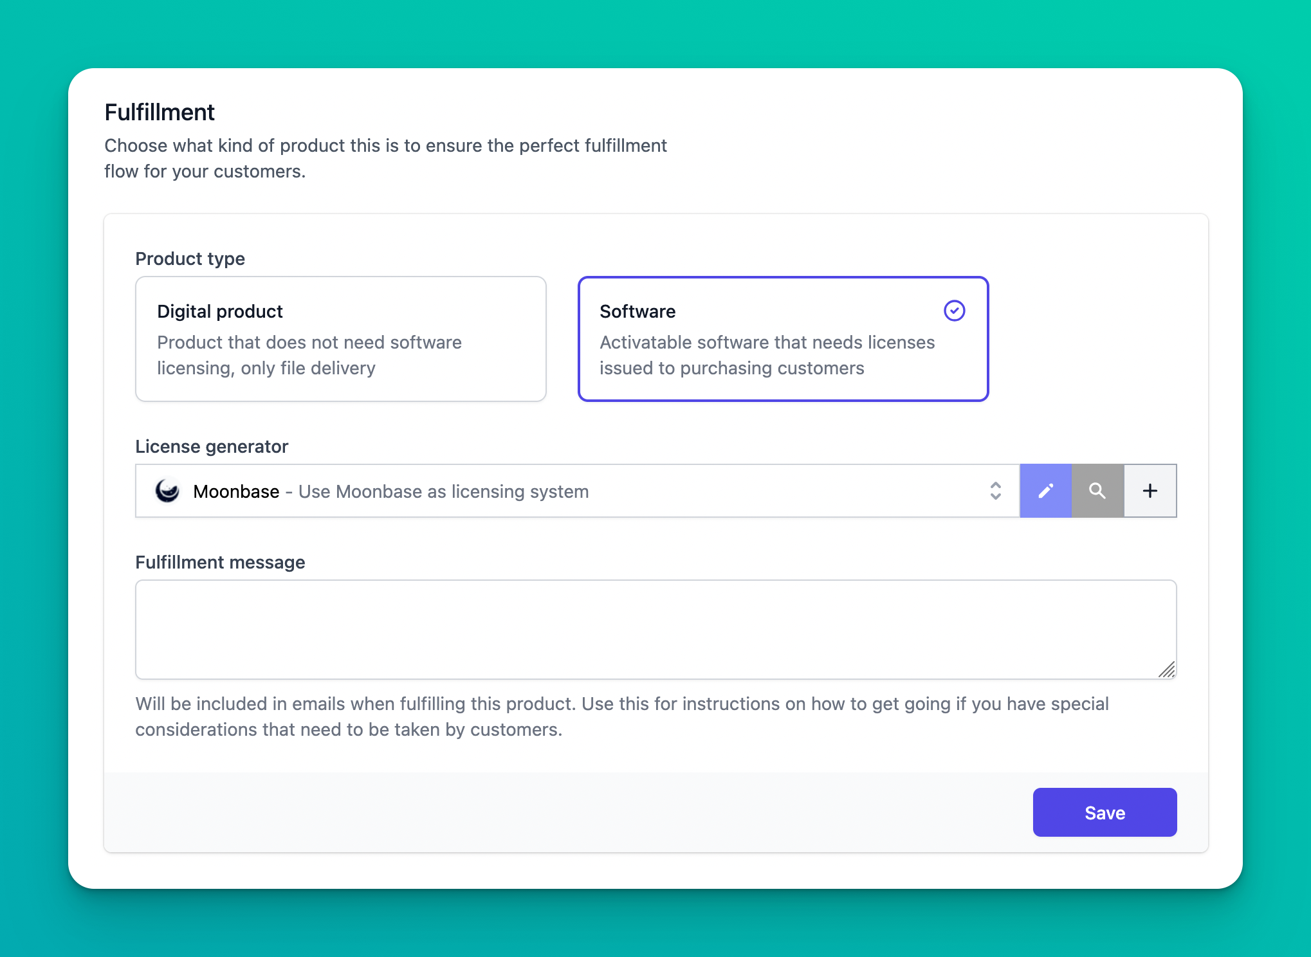Click the plus add generator icon
Image resolution: width=1311 pixels, height=957 pixels.
click(x=1150, y=491)
